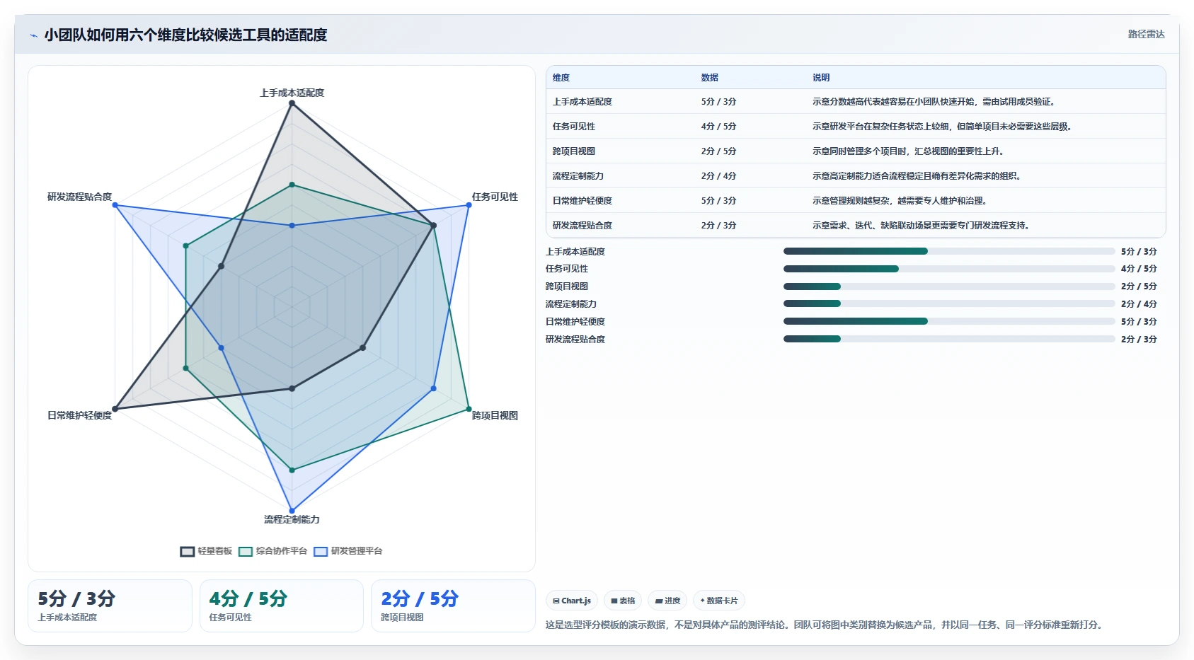Click the 上手成本适配度 radar axis label

[x=292, y=93]
